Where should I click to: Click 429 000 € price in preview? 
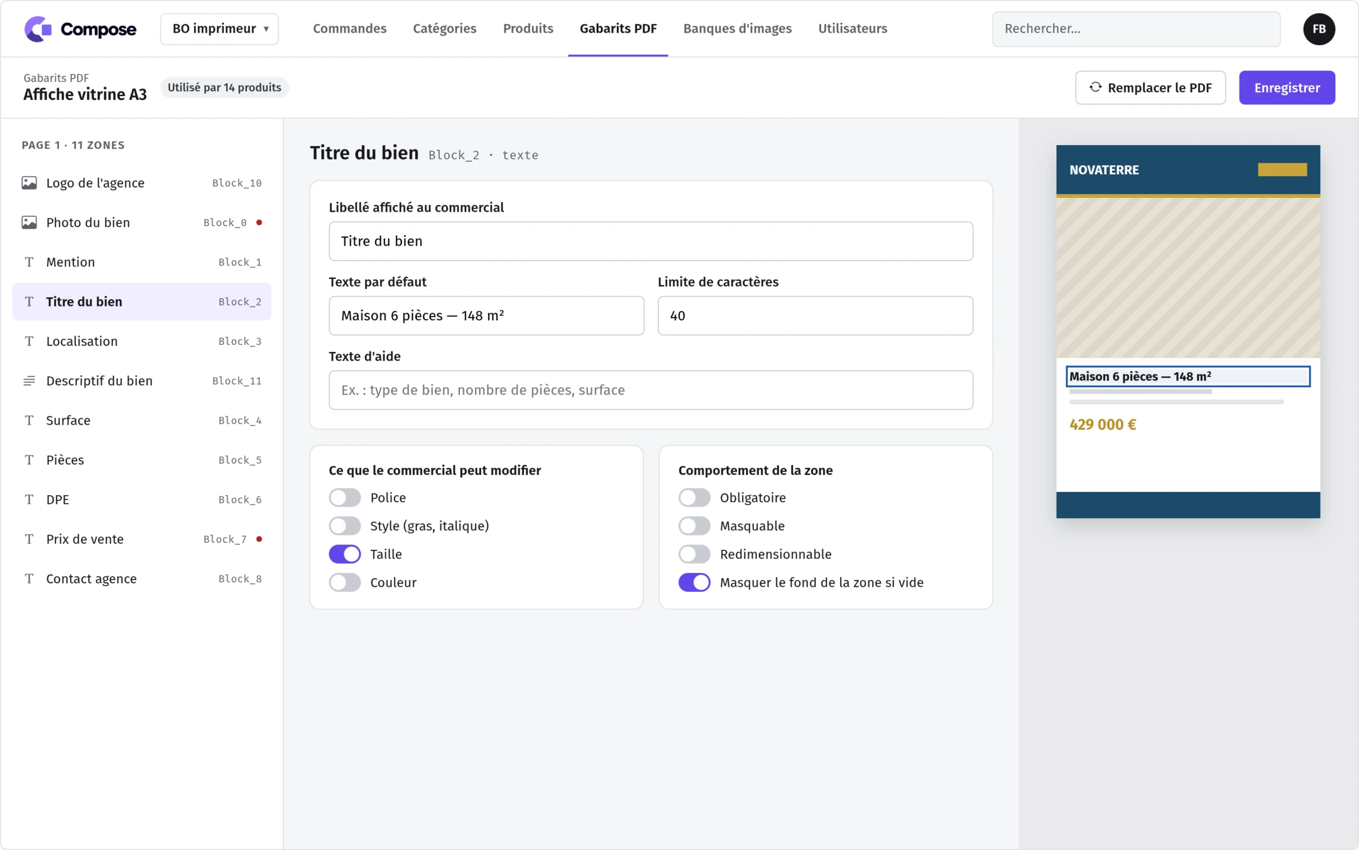(x=1103, y=425)
